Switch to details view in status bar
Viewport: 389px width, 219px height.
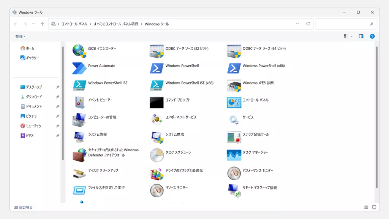[x=366, y=207]
